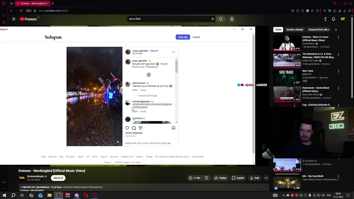Open options for Sick Track video
Screen dimensions: 354x199
pos(338,71)
